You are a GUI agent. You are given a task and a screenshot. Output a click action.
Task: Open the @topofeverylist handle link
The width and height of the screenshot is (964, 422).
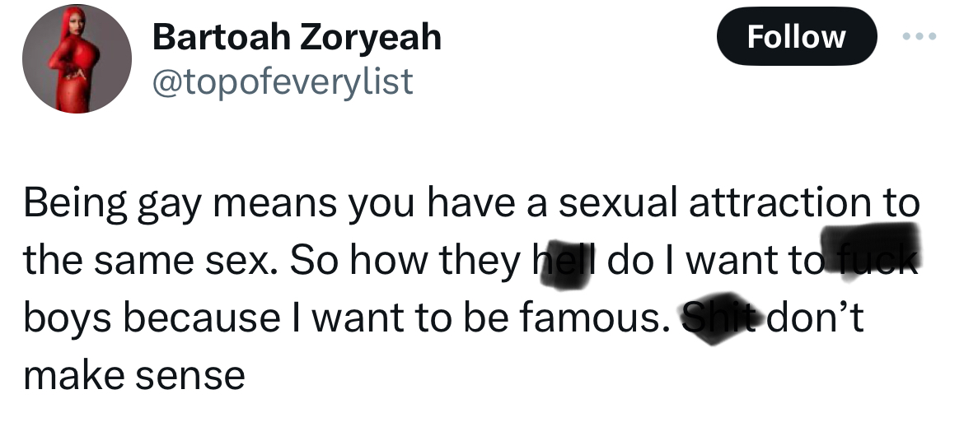[283, 81]
